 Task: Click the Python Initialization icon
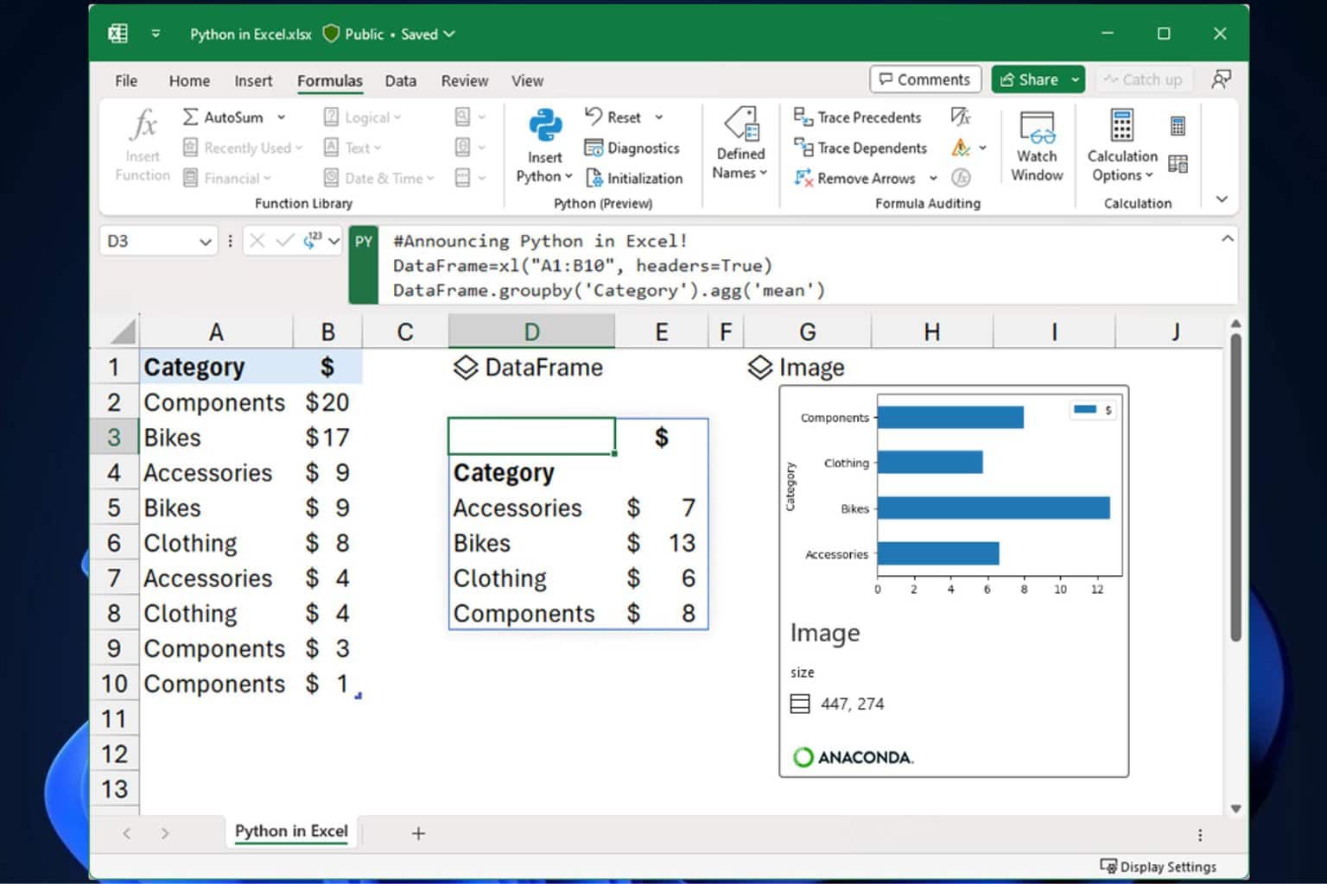pyautogui.click(x=634, y=179)
